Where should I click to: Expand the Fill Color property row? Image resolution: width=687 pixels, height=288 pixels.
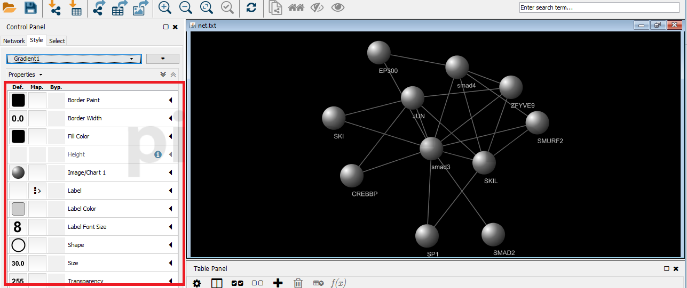(171, 136)
